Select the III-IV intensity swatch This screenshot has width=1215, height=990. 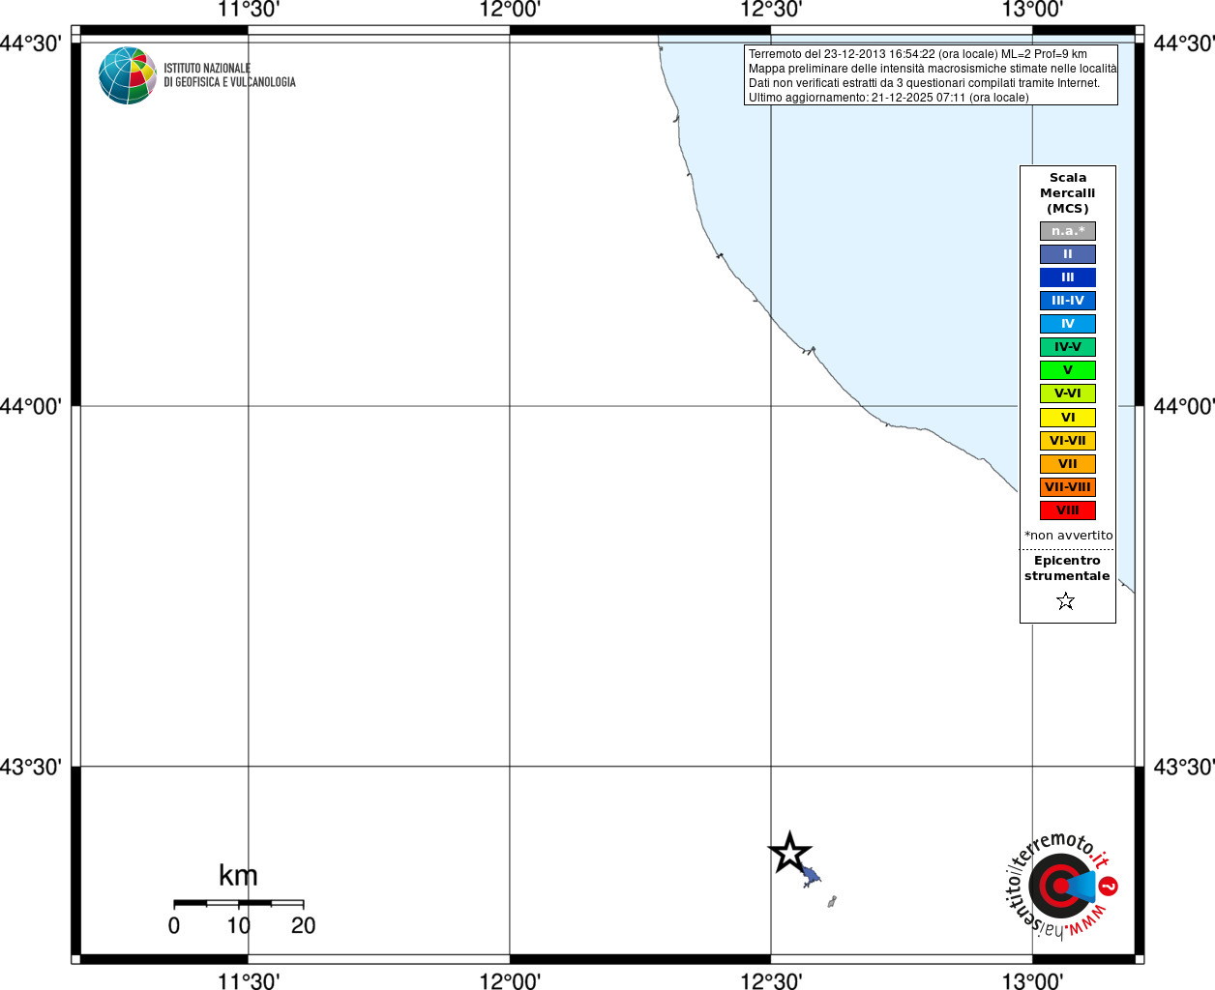pos(1068,301)
